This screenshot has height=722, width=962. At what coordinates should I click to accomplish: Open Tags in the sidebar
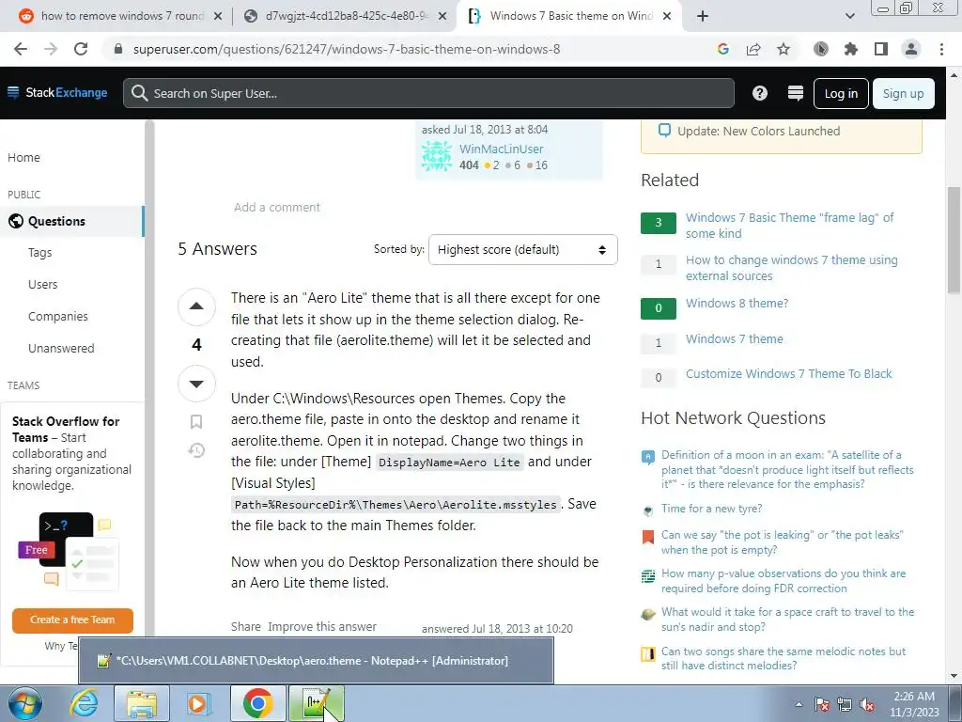pos(39,252)
